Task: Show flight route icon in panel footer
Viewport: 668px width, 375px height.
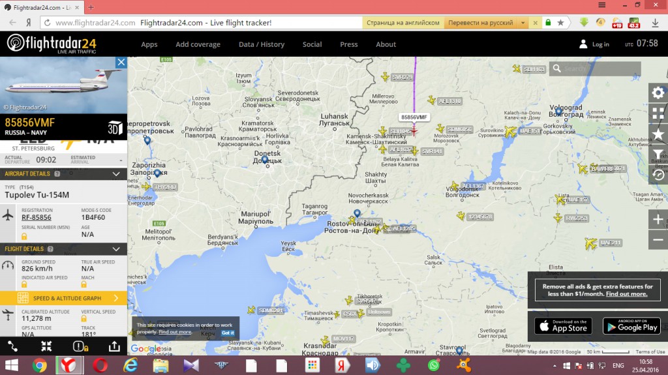Action: 12,346
